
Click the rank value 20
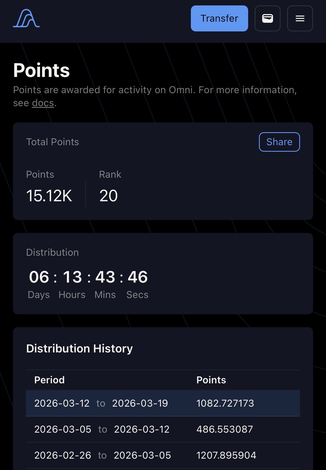(x=108, y=196)
